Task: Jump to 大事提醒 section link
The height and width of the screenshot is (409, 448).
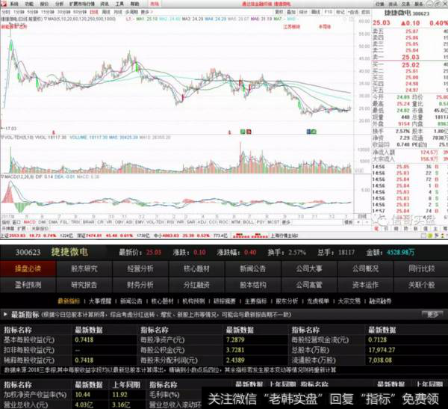Action: coord(100,301)
